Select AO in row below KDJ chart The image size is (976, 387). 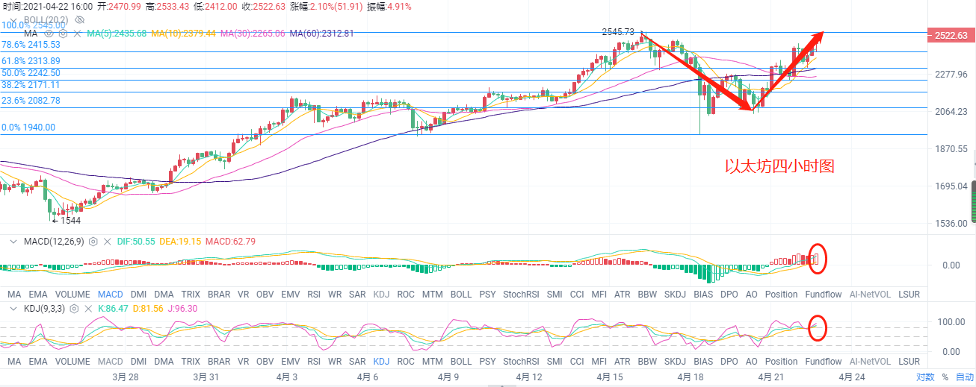pos(752,361)
